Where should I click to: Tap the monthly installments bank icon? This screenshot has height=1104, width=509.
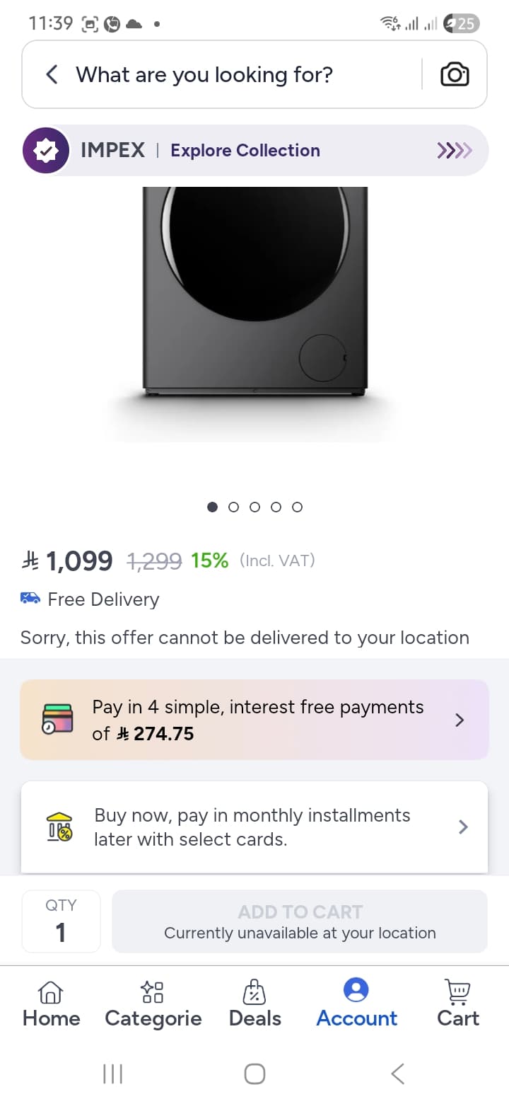click(60, 827)
